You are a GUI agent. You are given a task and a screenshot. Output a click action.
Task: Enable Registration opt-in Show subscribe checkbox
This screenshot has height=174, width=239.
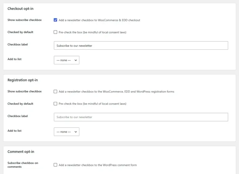[55, 91]
